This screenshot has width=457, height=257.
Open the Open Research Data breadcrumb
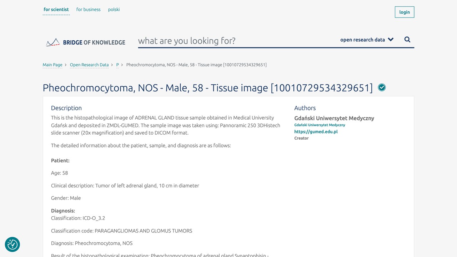(89, 65)
